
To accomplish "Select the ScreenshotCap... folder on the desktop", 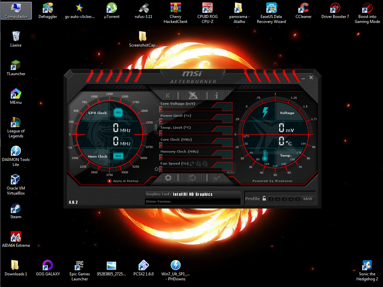I will [144, 39].
